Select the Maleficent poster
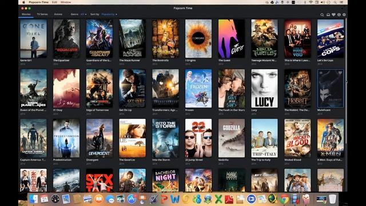This screenshot has height=206, width=366. [331, 88]
